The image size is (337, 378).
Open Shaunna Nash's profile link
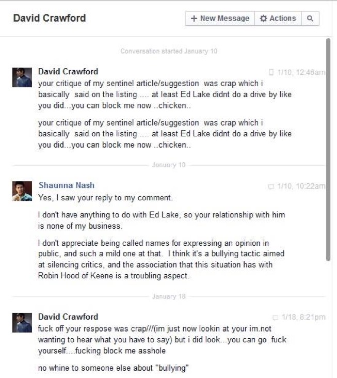click(67, 185)
